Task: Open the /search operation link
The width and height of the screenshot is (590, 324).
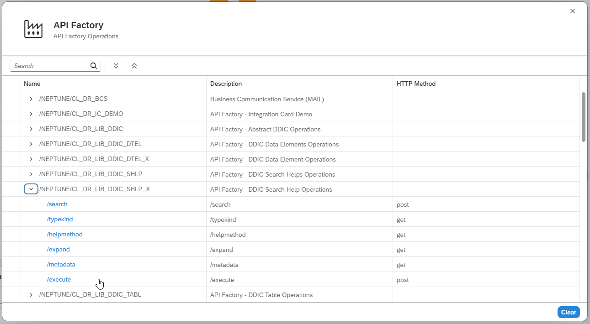Action: tap(57, 204)
